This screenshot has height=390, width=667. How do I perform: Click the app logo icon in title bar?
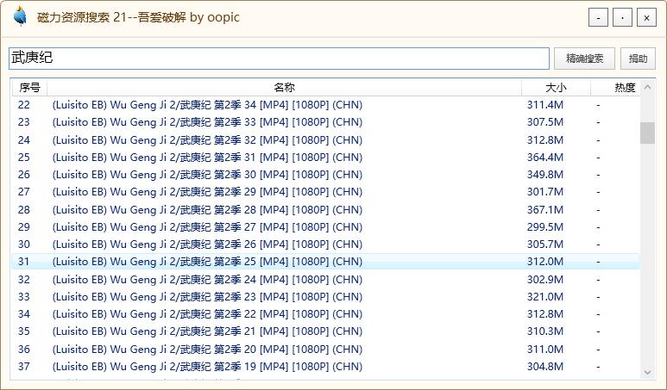[20, 16]
